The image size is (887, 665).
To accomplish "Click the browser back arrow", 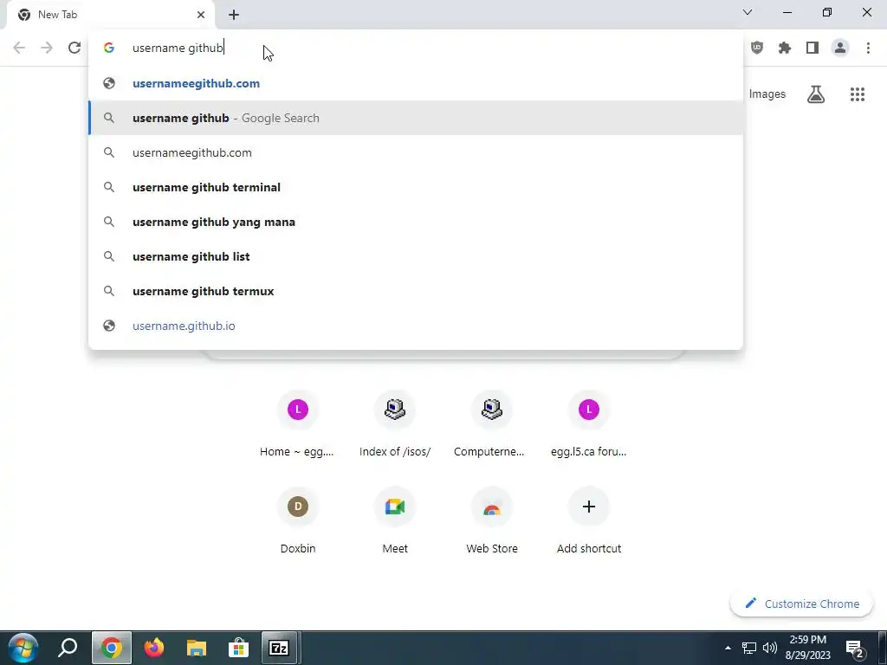I will point(19,48).
